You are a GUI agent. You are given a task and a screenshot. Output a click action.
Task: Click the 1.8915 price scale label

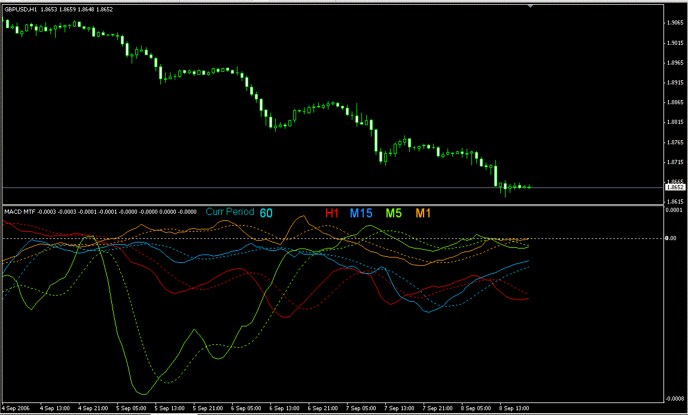point(675,83)
